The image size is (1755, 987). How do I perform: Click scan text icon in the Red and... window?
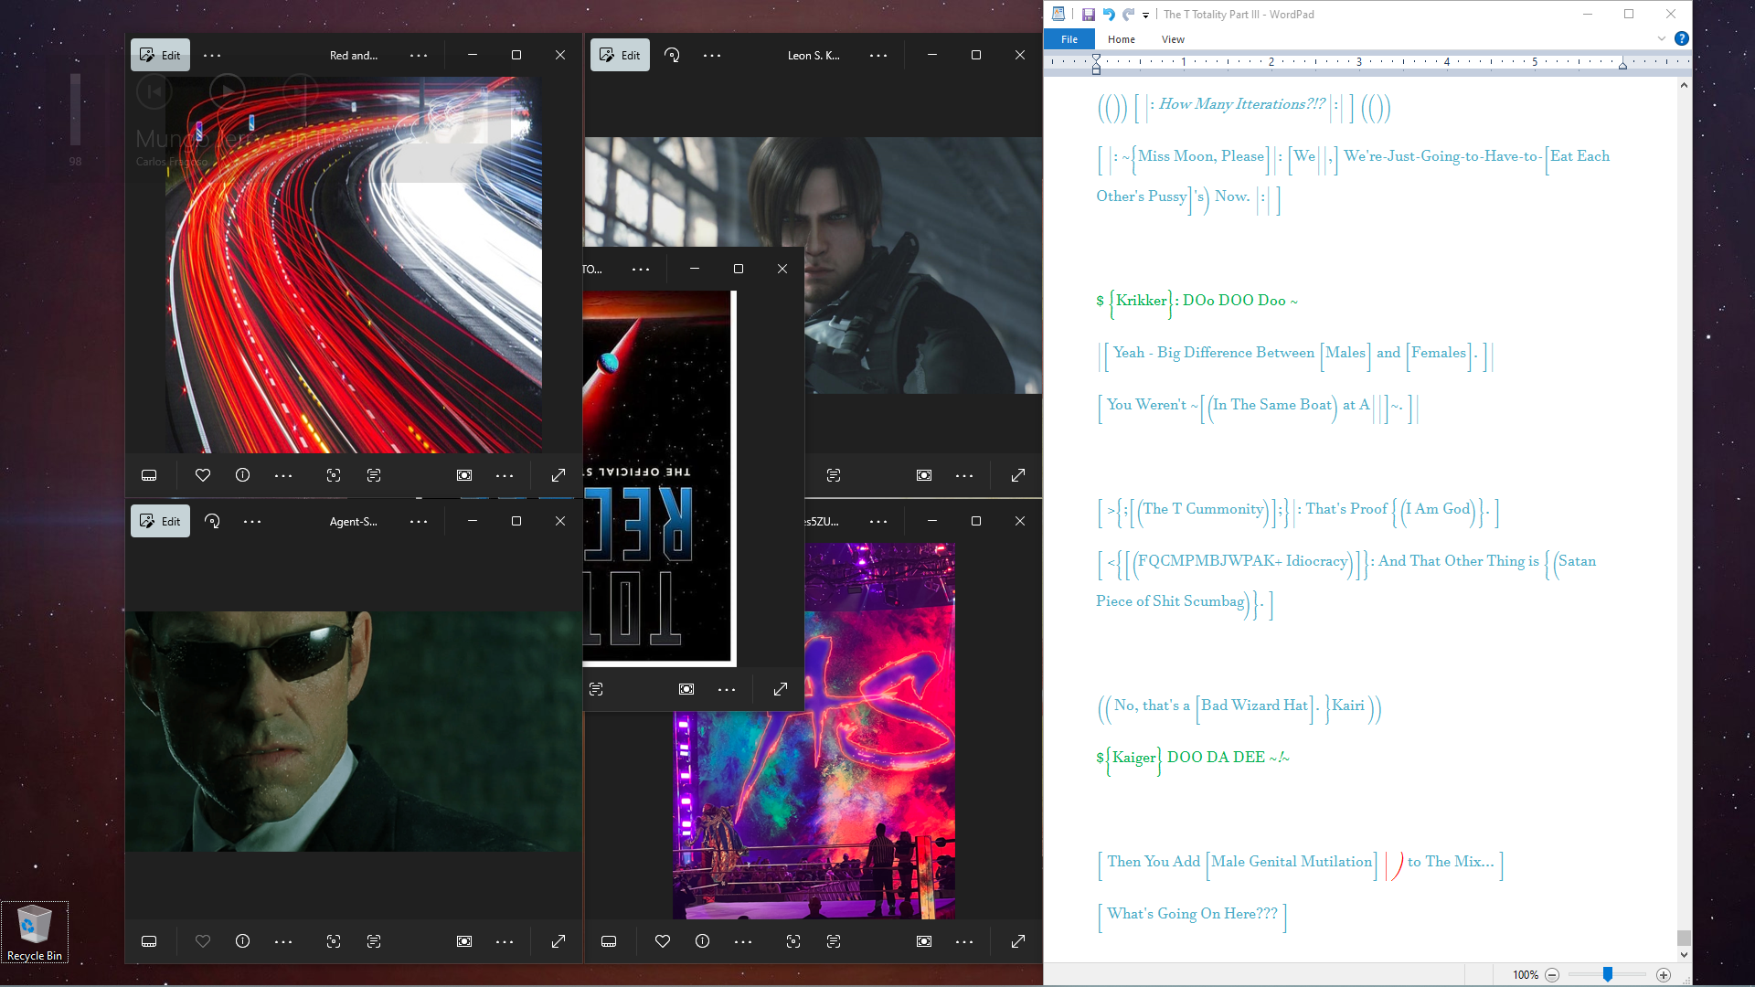[374, 475]
